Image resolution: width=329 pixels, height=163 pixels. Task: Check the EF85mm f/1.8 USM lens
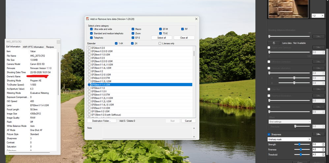(89, 108)
